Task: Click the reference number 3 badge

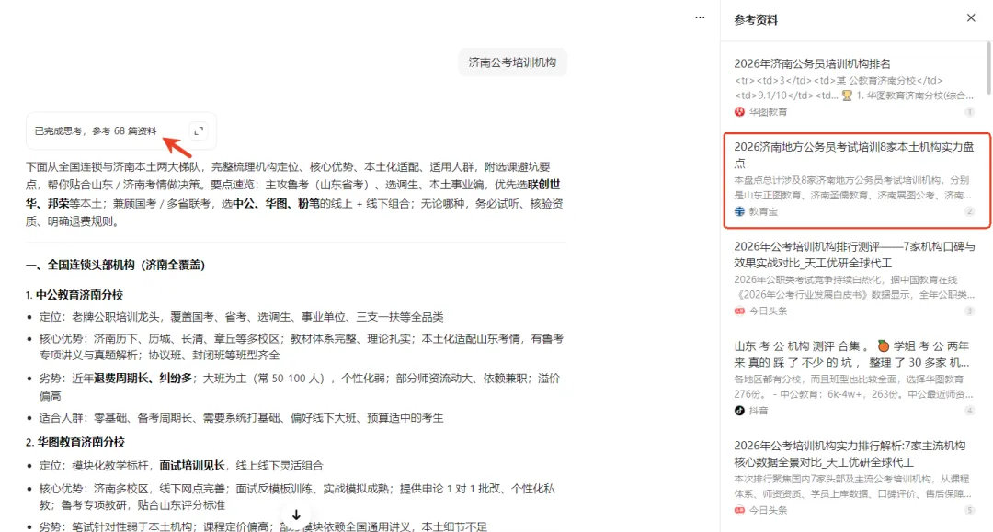Action: point(970,311)
